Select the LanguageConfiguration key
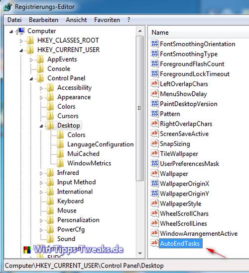249x273 pixels. (x=101, y=144)
